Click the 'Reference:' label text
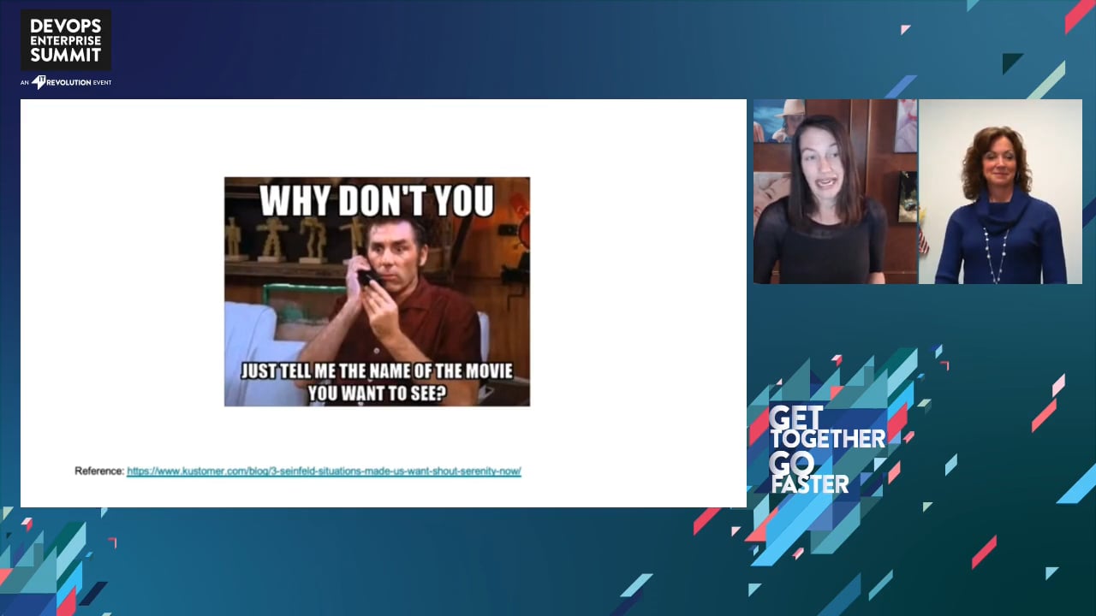 (99, 471)
